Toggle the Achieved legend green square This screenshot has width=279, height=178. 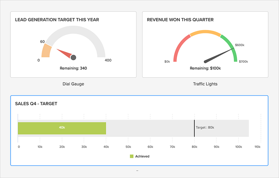[131, 156]
